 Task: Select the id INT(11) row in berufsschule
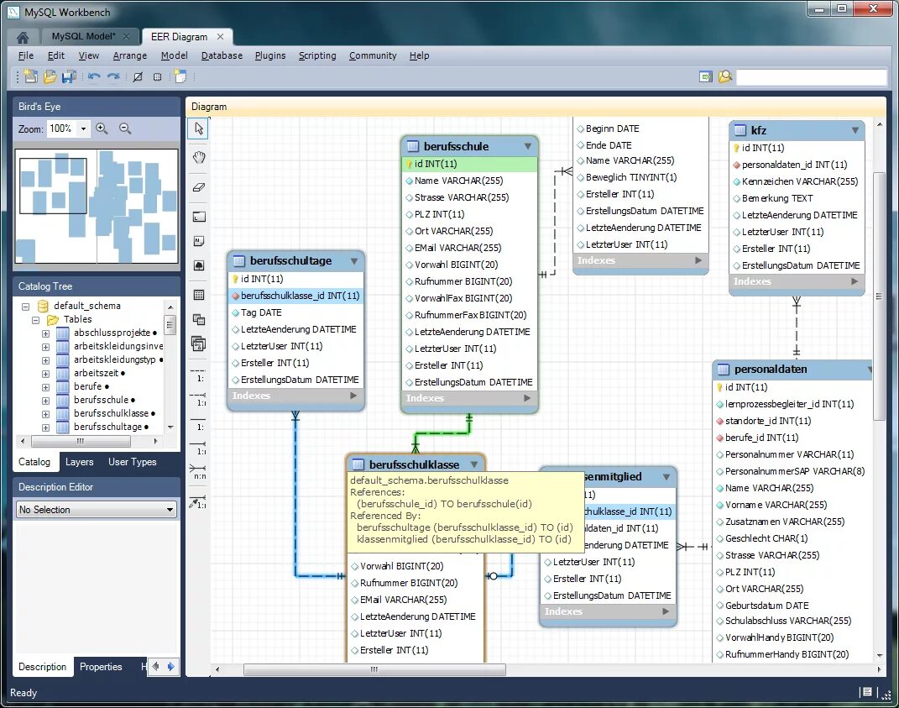click(x=469, y=164)
